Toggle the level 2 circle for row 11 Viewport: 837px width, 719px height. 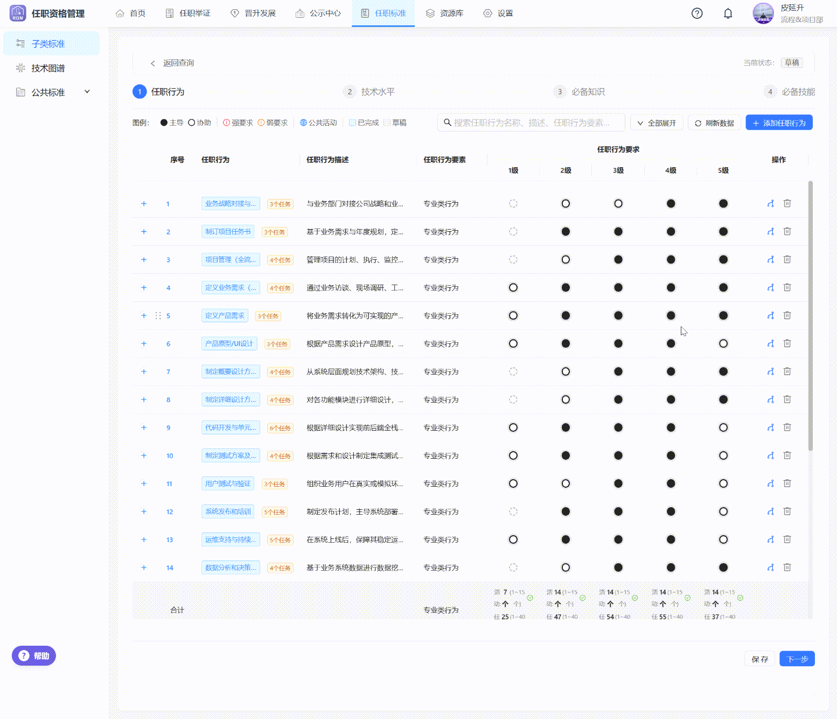[x=566, y=483]
